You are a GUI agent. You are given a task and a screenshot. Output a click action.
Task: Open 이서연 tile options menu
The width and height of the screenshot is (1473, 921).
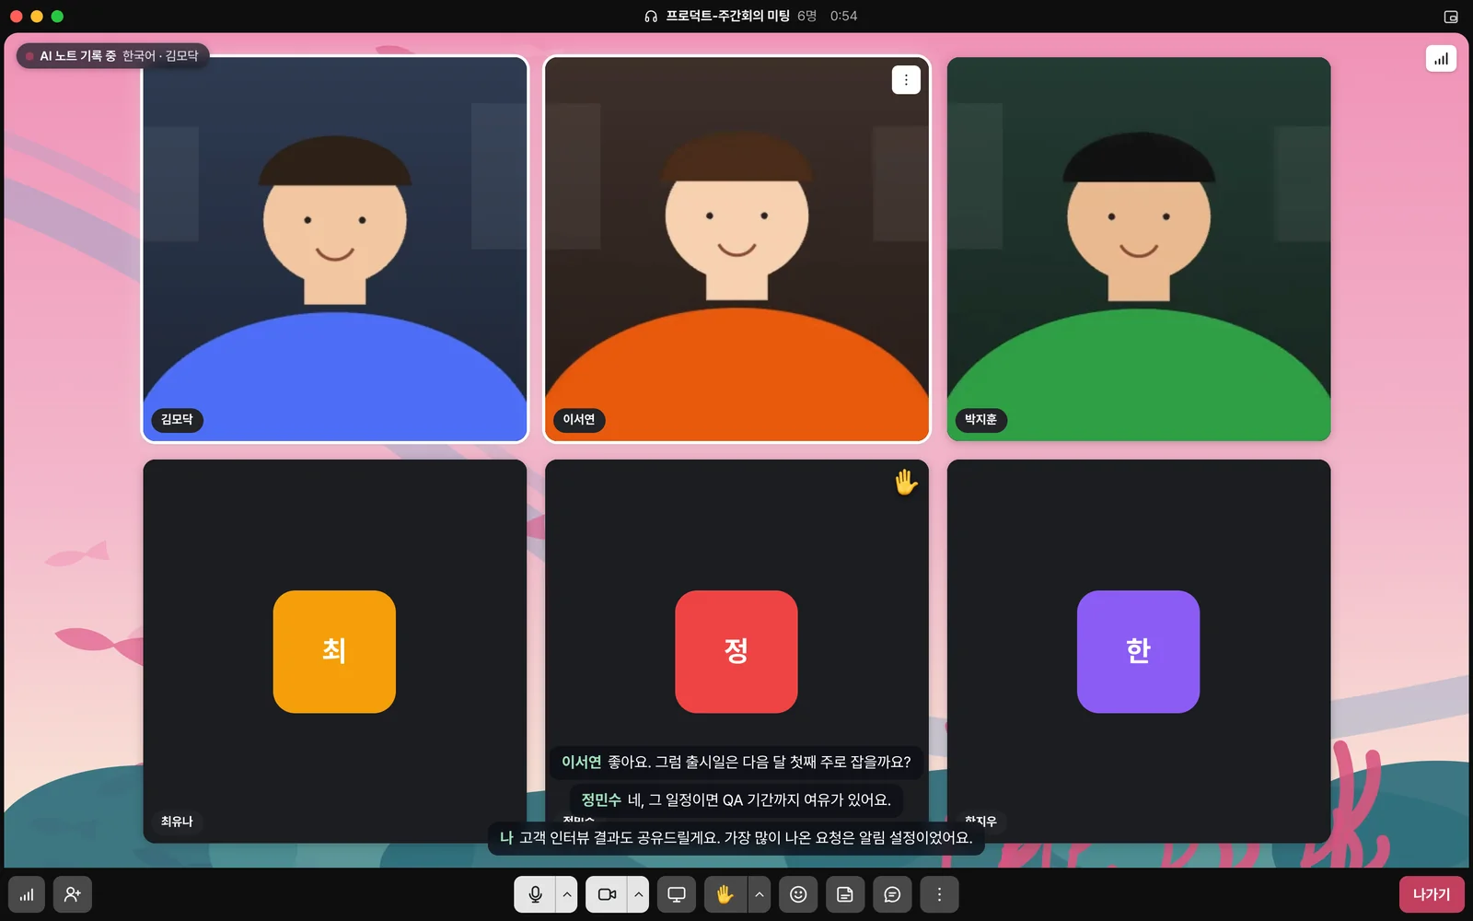point(906,80)
